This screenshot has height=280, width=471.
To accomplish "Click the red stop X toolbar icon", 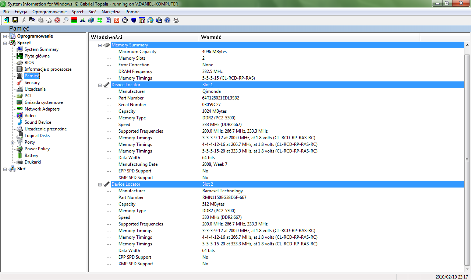I will coord(57,20).
